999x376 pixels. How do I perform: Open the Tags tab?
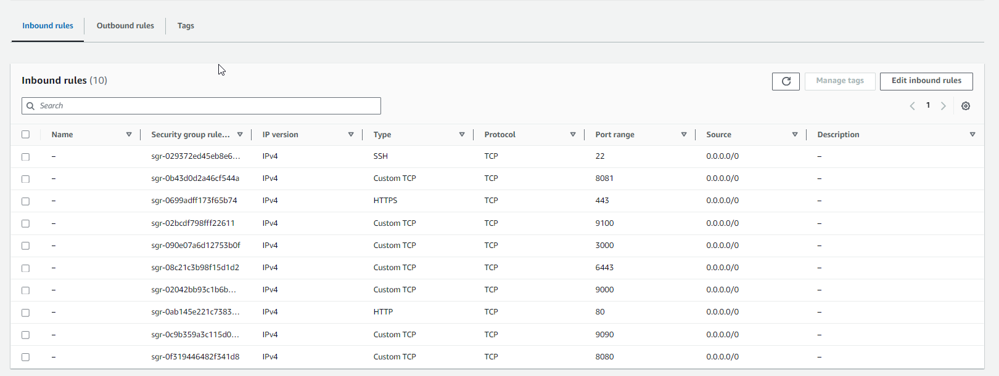pos(186,26)
